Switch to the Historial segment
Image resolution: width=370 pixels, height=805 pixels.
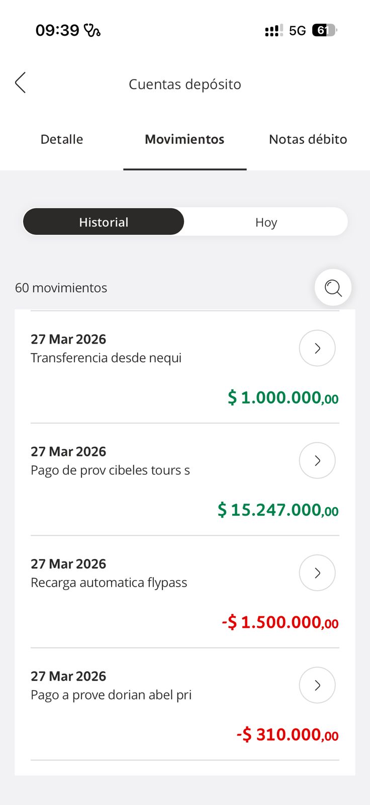(104, 222)
